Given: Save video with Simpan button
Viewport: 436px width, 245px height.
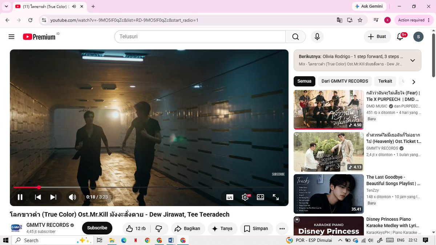Looking at the screenshot, I should coord(257,229).
